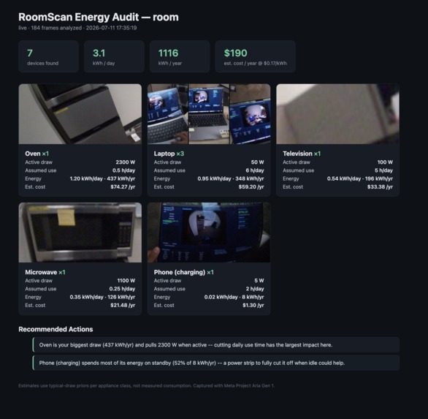The image size is (428, 419).
Task: Click the Microwave ×1 card heading
Action: (x=45, y=272)
